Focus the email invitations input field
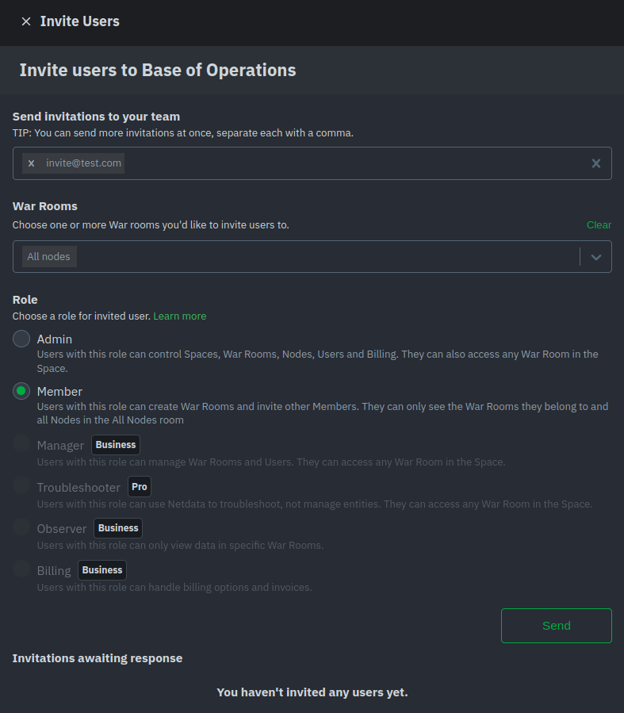624x713 pixels. 312,163
